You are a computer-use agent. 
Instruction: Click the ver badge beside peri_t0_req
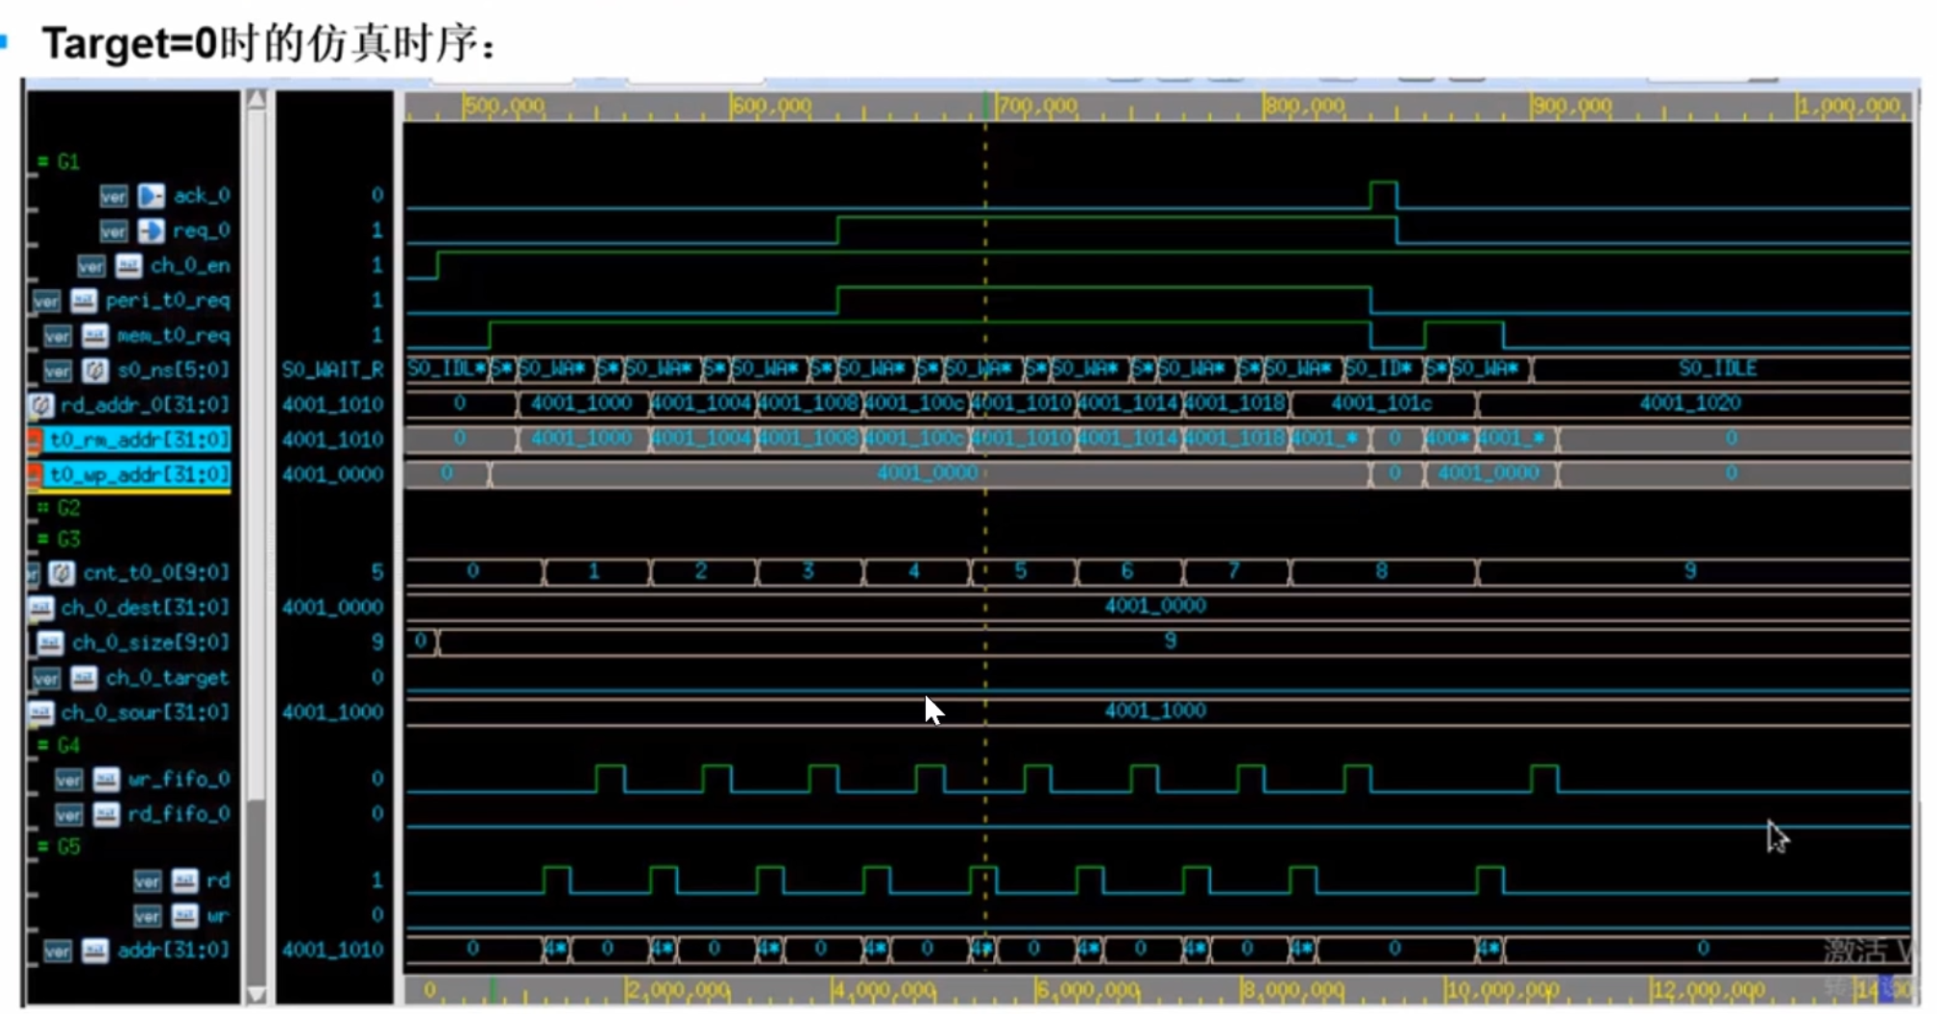coord(48,302)
